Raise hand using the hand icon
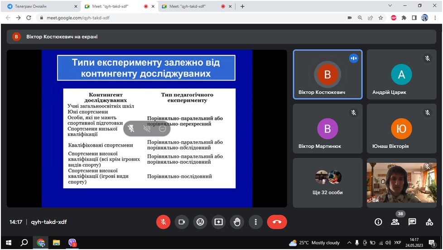The image size is (443, 250). coord(237,222)
